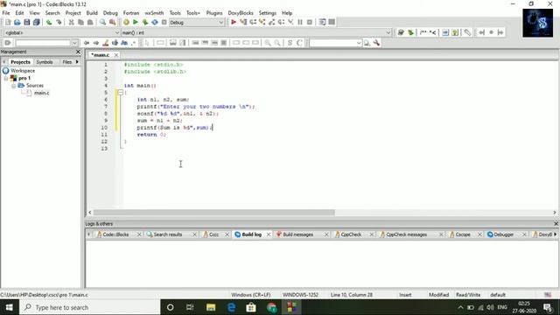Insert a DoxyBlocks /** block comment
560x315 pixels.
click(x=423, y=32)
